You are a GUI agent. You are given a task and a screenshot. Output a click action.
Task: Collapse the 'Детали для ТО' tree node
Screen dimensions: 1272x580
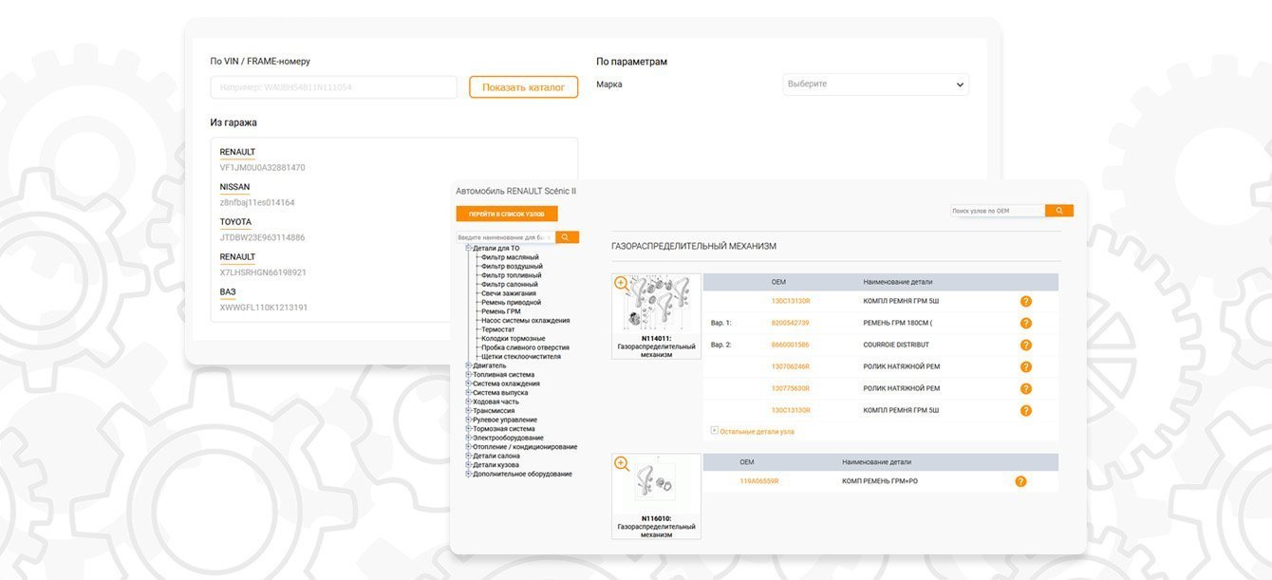click(469, 248)
